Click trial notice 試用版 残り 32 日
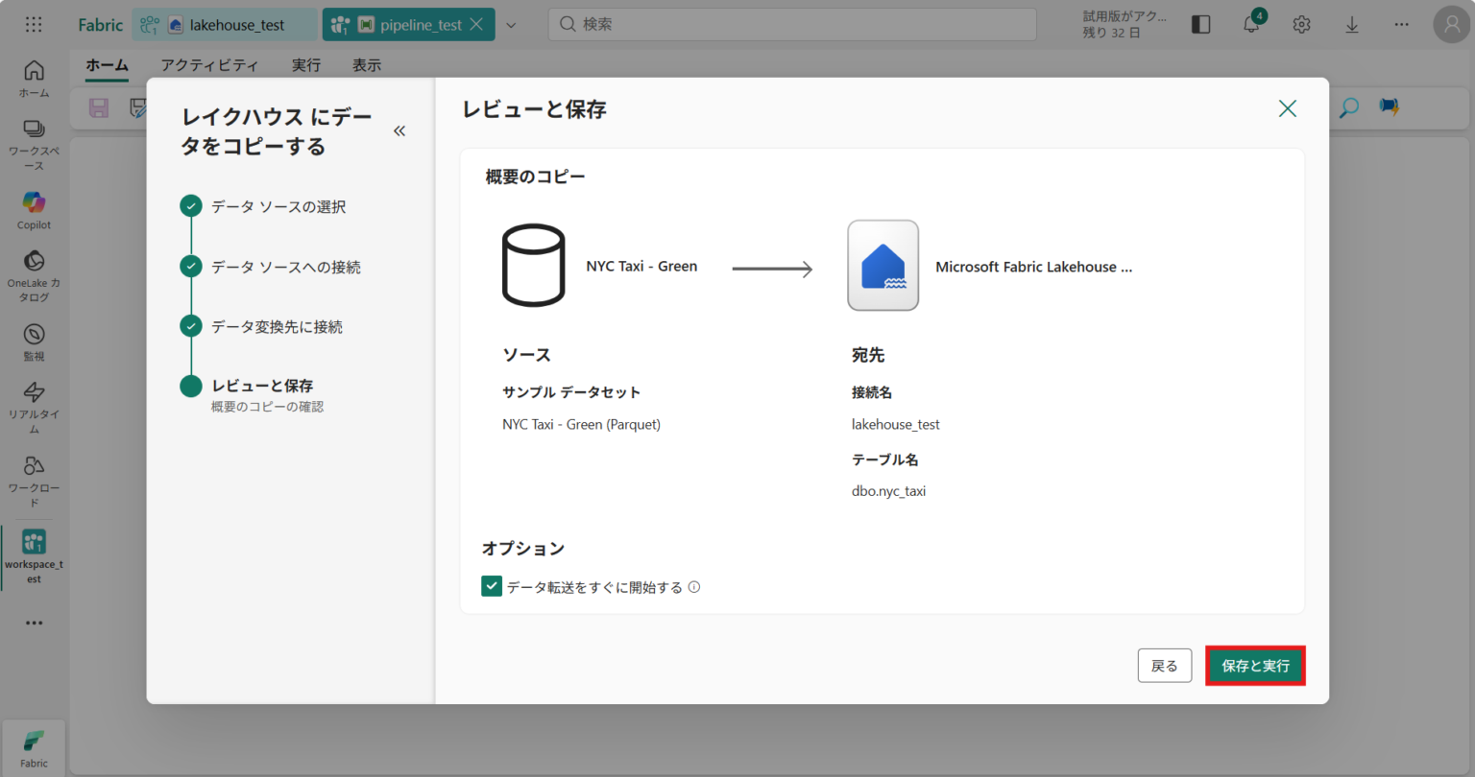The height and width of the screenshot is (777, 1475). point(1125,25)
